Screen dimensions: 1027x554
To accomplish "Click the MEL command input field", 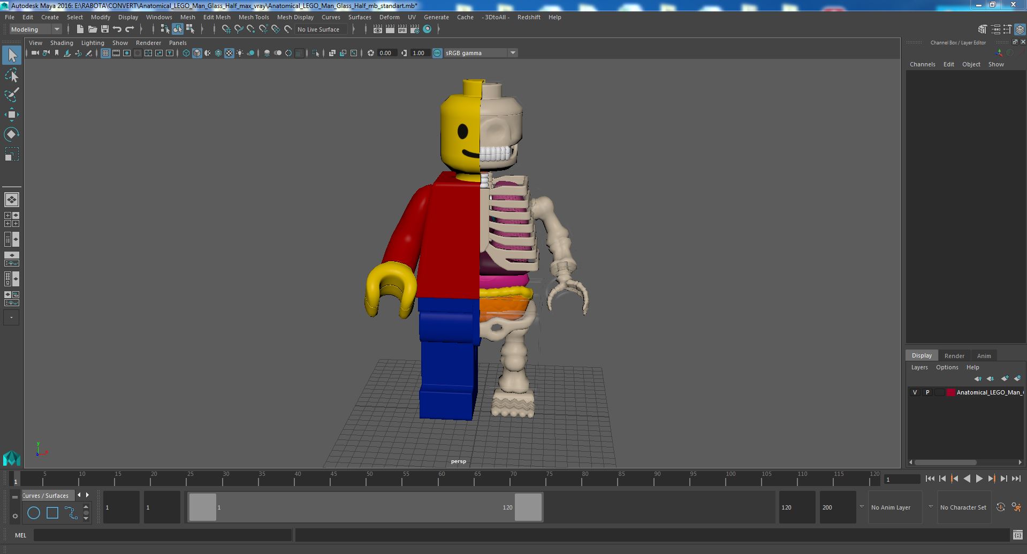I will [163, 535].
